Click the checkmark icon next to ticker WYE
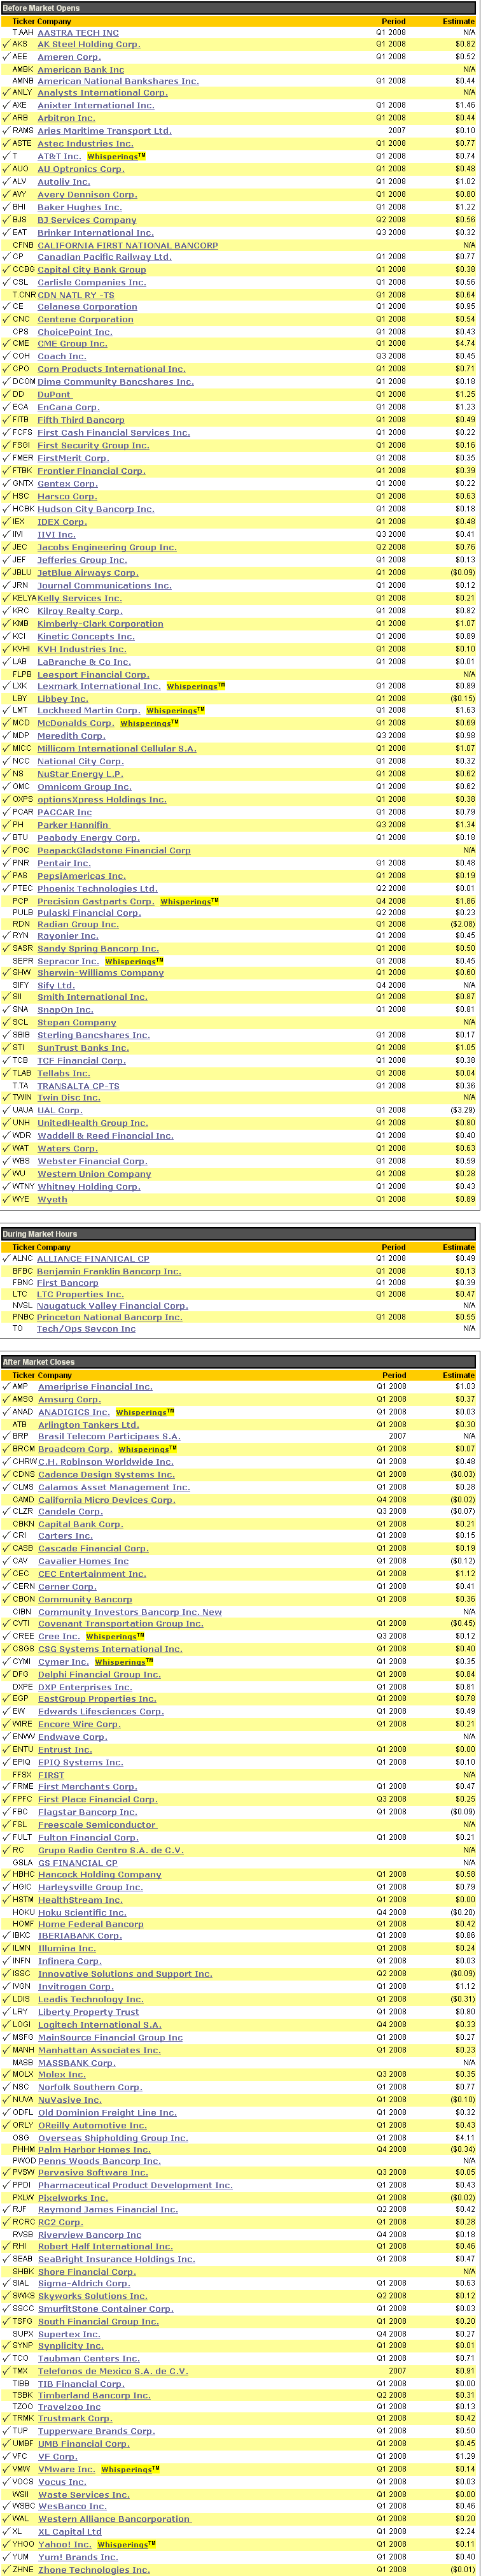The width and height of the screenshot is (481, 2576). click(x=6, y=1199)
